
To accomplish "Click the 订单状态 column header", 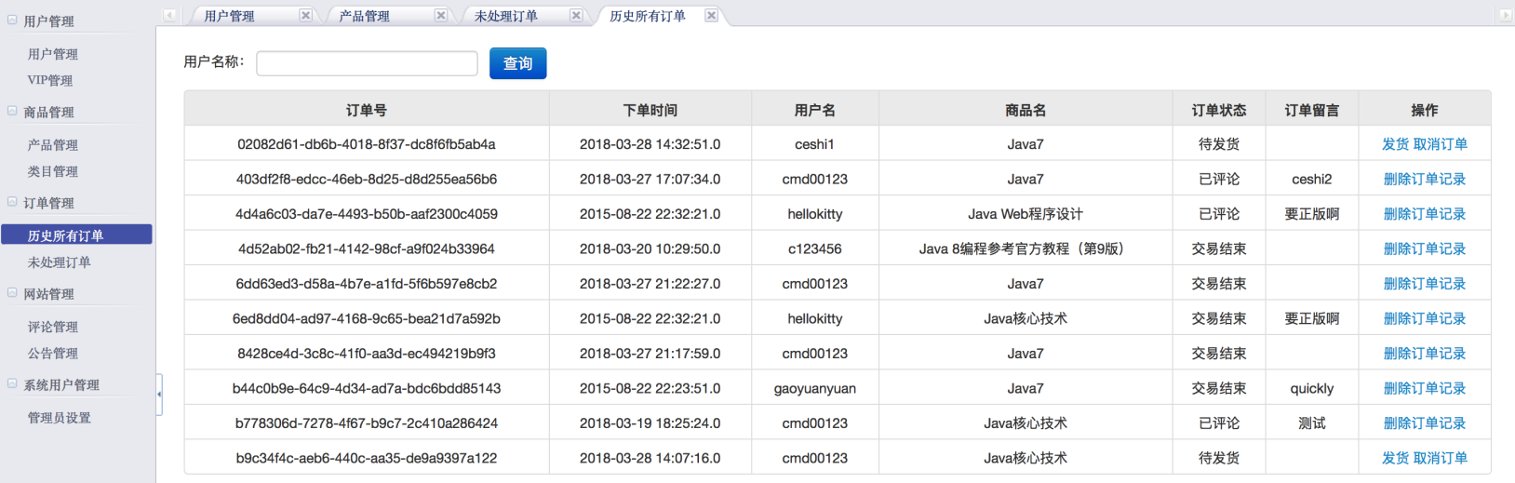I will 1219,110.
